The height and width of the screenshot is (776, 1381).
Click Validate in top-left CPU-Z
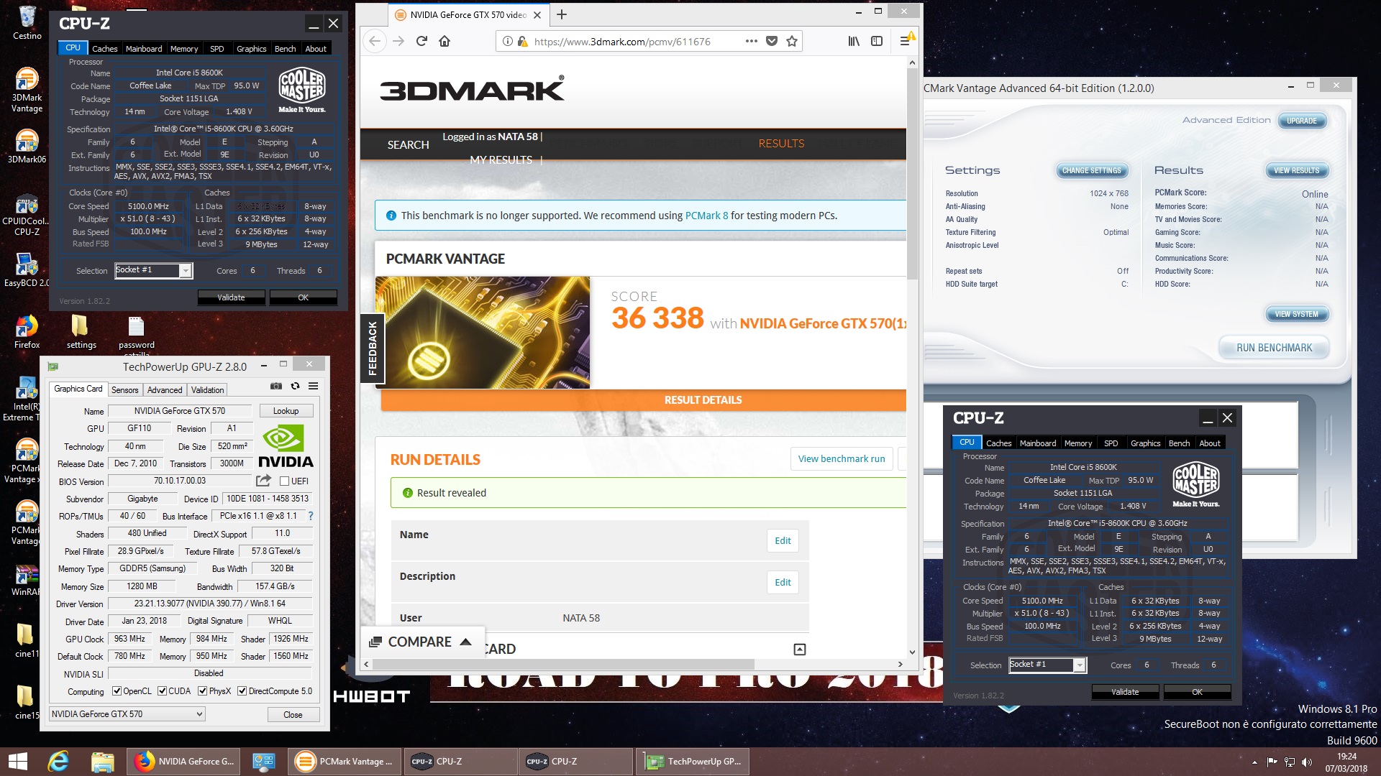click(x=231, y=297)
